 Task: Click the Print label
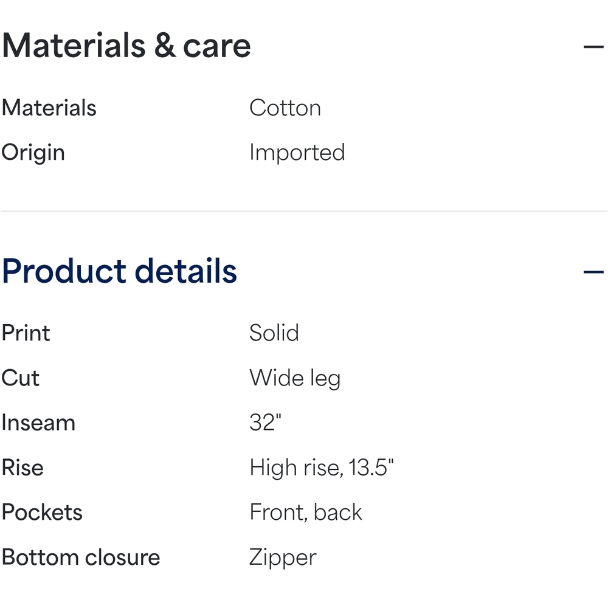(x=26, y=333)
